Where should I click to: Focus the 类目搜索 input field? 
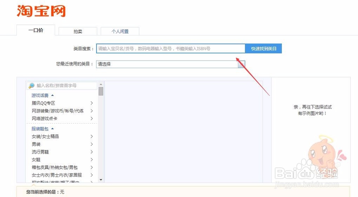[170, 48]
